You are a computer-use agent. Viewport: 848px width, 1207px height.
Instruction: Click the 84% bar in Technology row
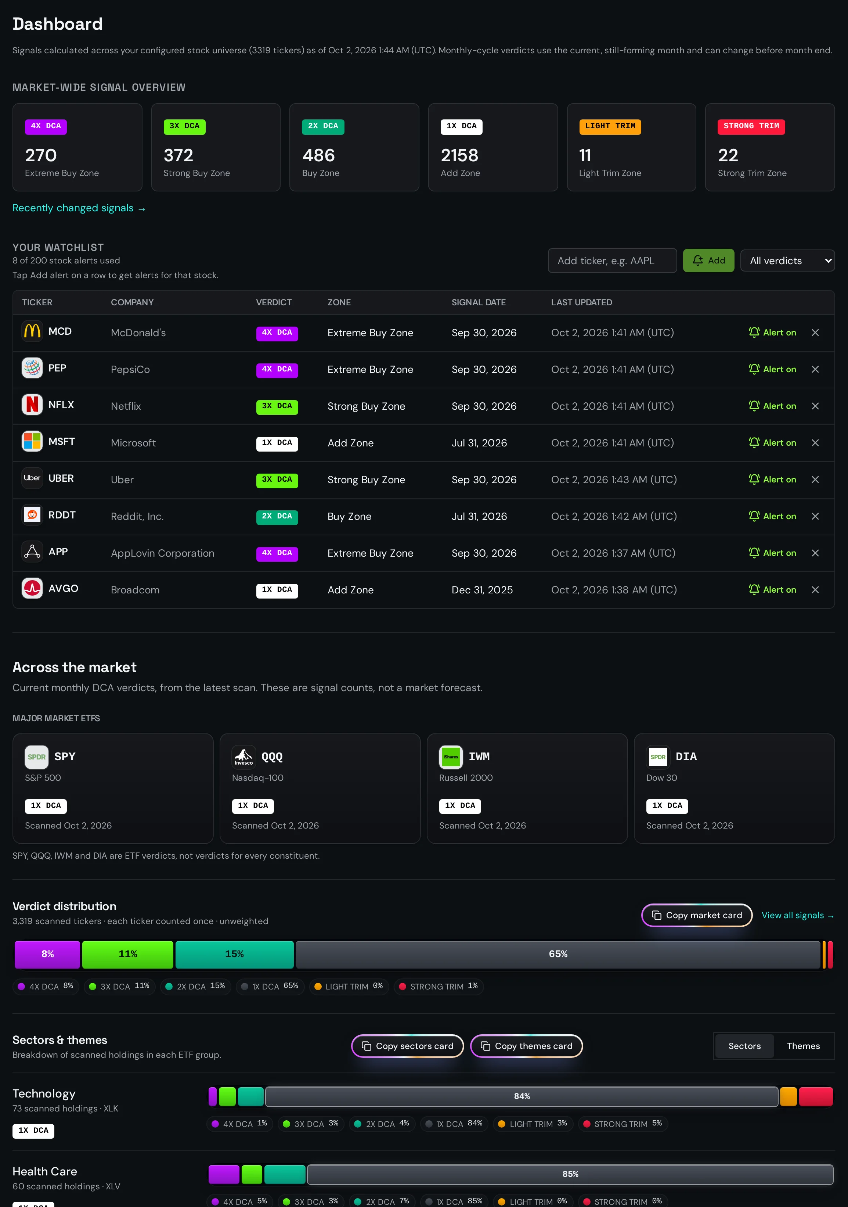[x=522, y=1097]
